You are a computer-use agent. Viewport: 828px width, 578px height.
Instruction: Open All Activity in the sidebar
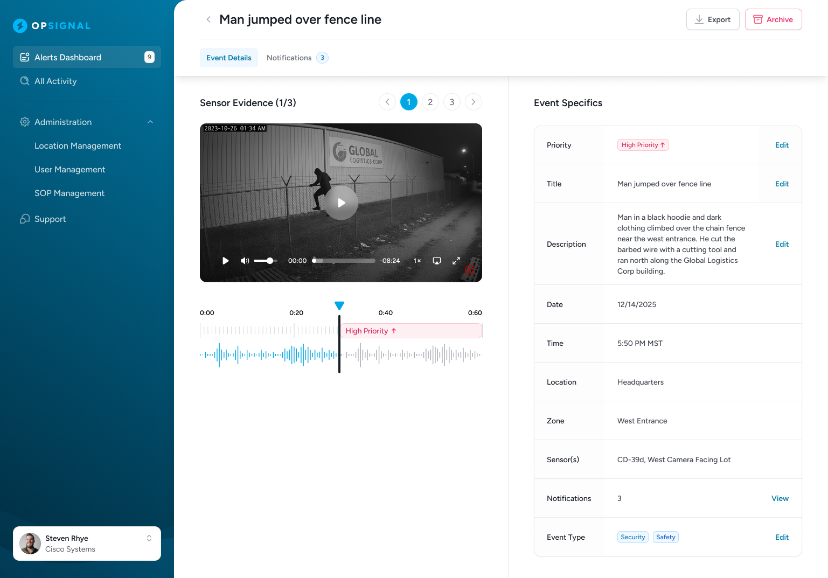click(55, 81)
